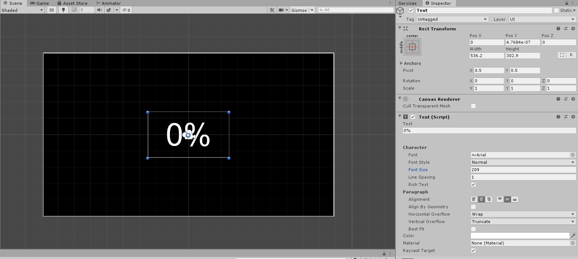Click the Rect Transform anchor preset box
This screenshot has height=259, width=578.
click(x=412, y=47)
